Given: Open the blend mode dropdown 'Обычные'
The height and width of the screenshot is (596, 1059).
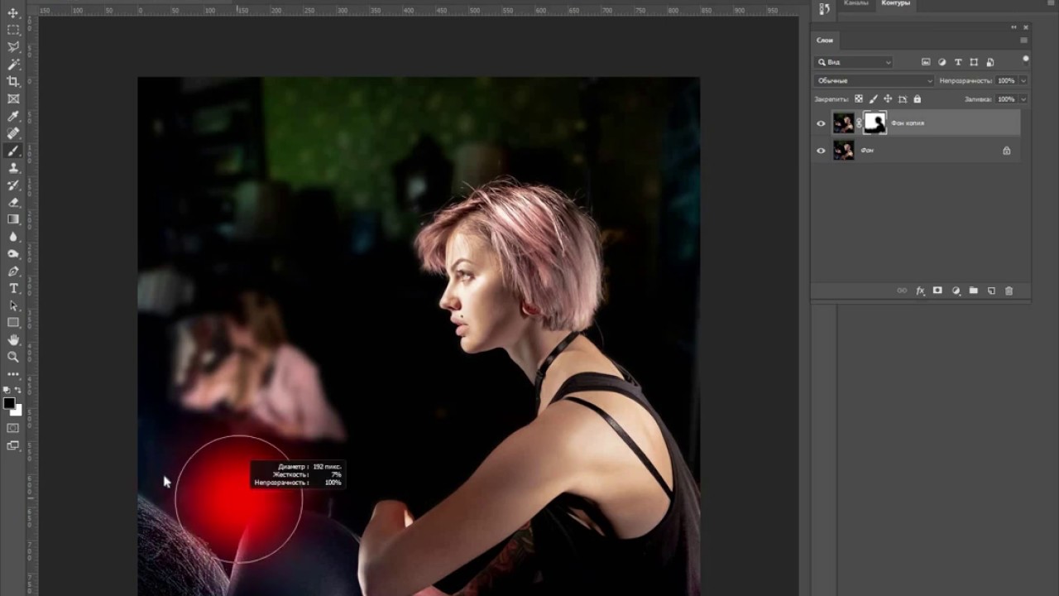Looking at the screenshot, I should [874, 80].
